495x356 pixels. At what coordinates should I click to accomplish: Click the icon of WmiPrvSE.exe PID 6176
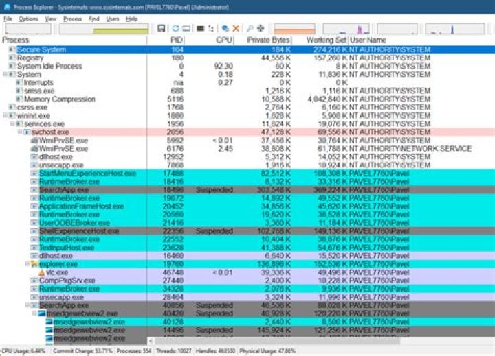click(34, 149)
